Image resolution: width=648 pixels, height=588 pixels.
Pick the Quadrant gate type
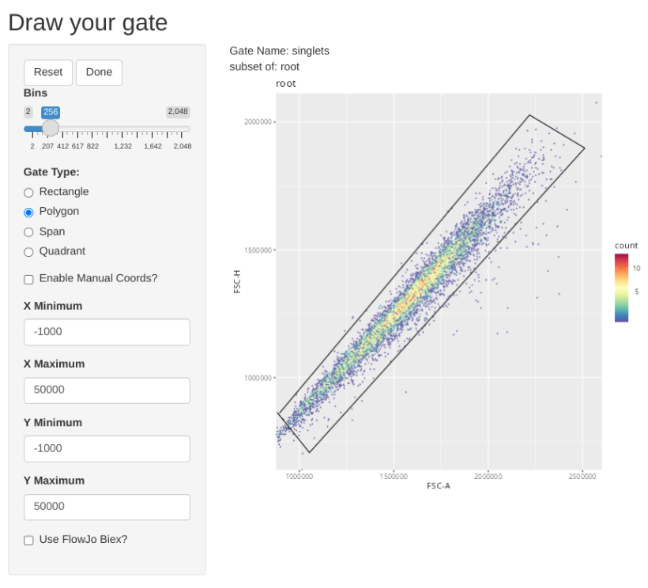29,251
